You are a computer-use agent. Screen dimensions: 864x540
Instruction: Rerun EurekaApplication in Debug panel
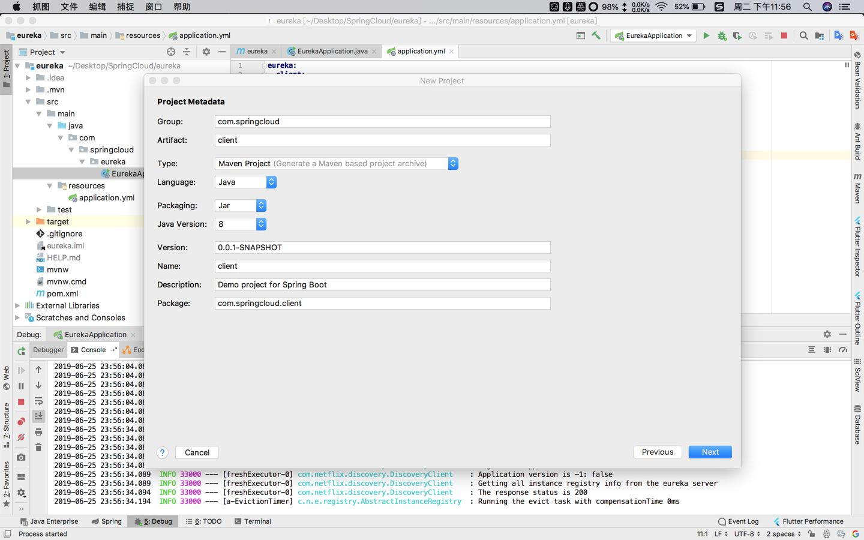point(21,351)
